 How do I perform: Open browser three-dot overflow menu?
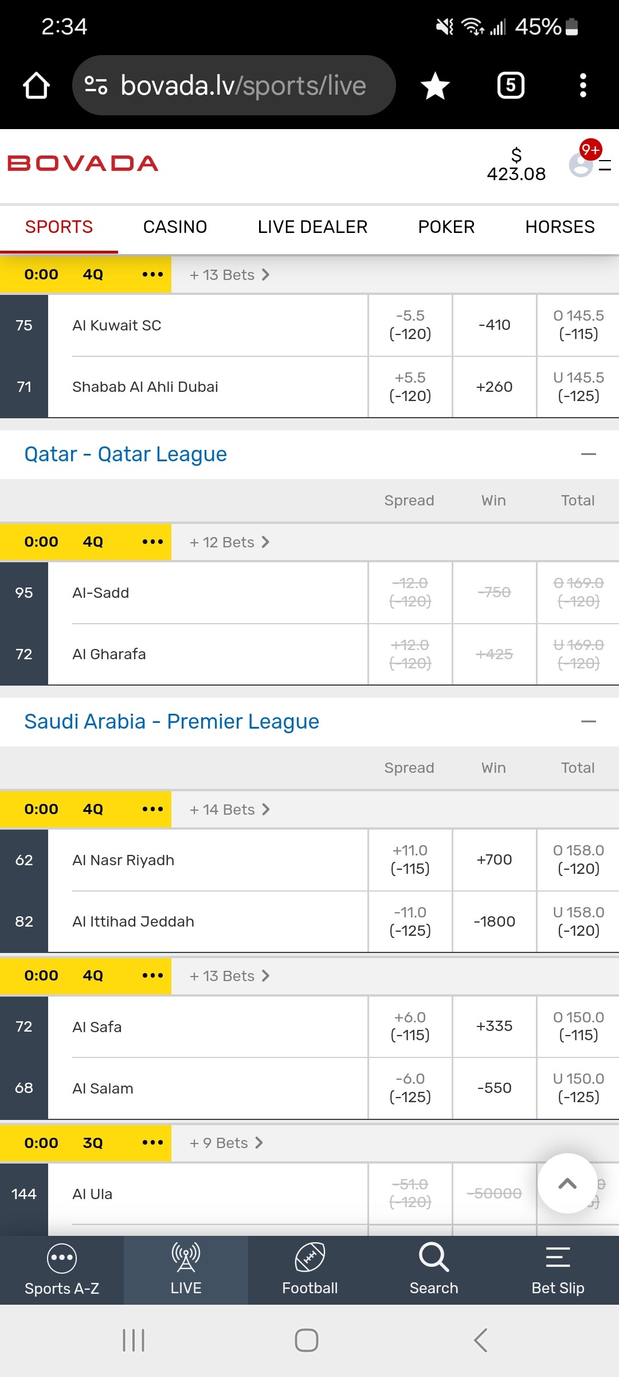click(583, 85)
